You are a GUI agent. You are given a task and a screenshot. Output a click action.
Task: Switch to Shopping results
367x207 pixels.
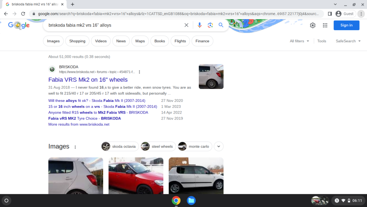click(77, 41)
